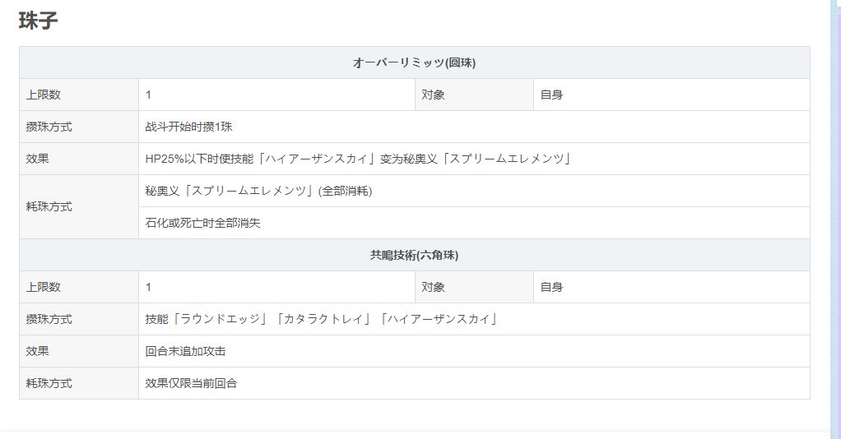Select the 回合末追加攻击 effect cell
The width and height of the screenshot is (841, 439).
tap(185, 351)
